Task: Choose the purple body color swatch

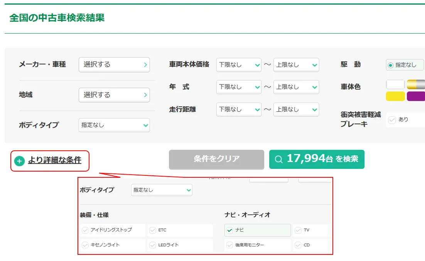Action: pyautogui.click(x=416, y=96)
